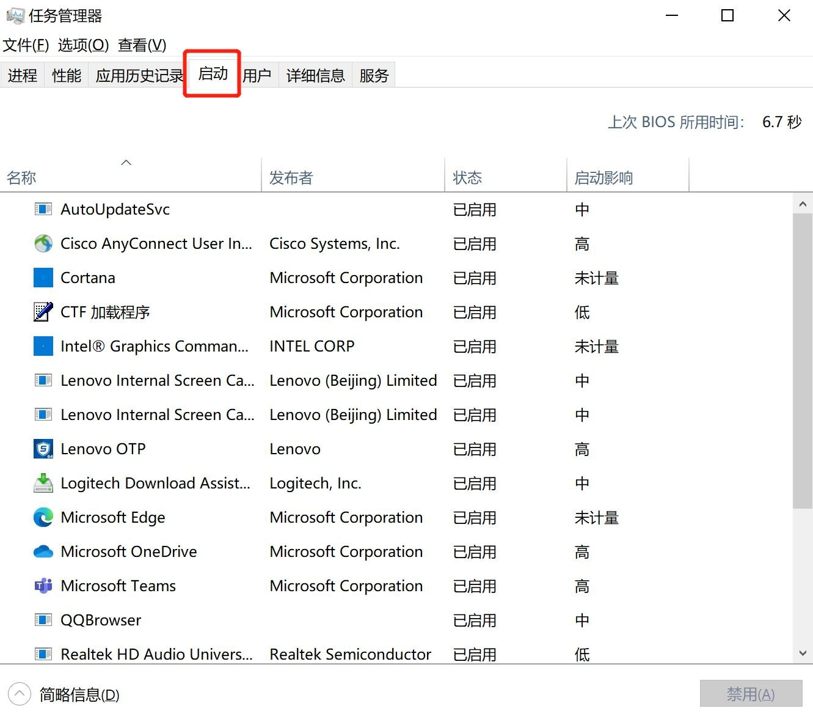Select the Cortana entry name
Image resolution: width=813 pixels, height=722 pixels.
click(88, 278)
